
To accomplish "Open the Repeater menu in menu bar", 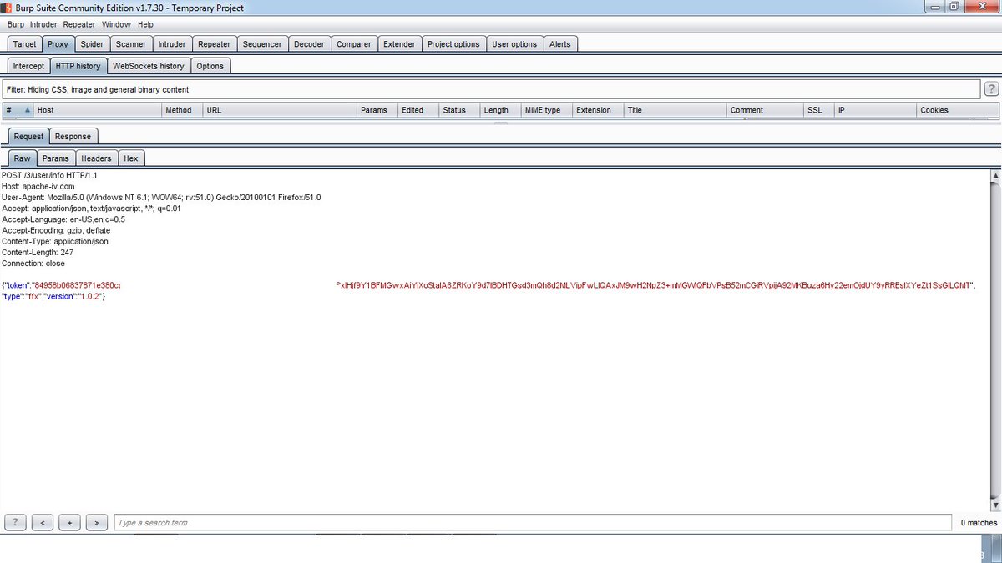I will coord(79,24).
